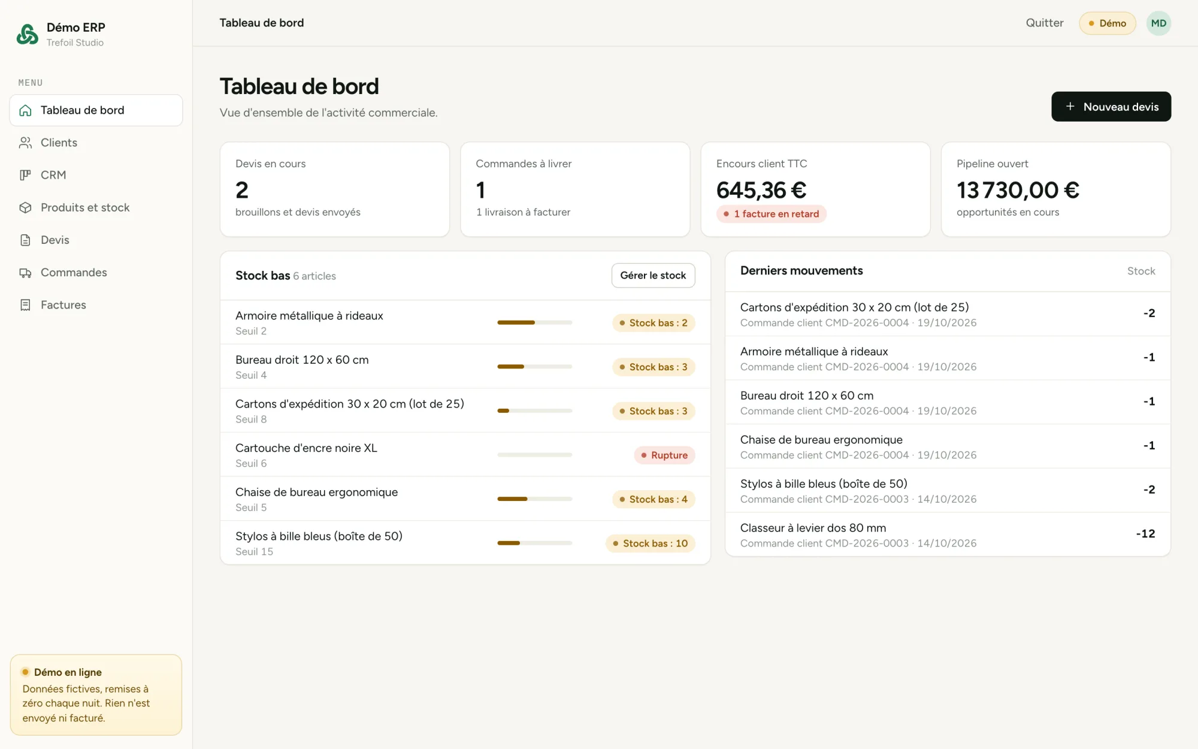Click the document icon beside Devis
The height and width of the screenshot is (749, 1198).
point(25,240)
